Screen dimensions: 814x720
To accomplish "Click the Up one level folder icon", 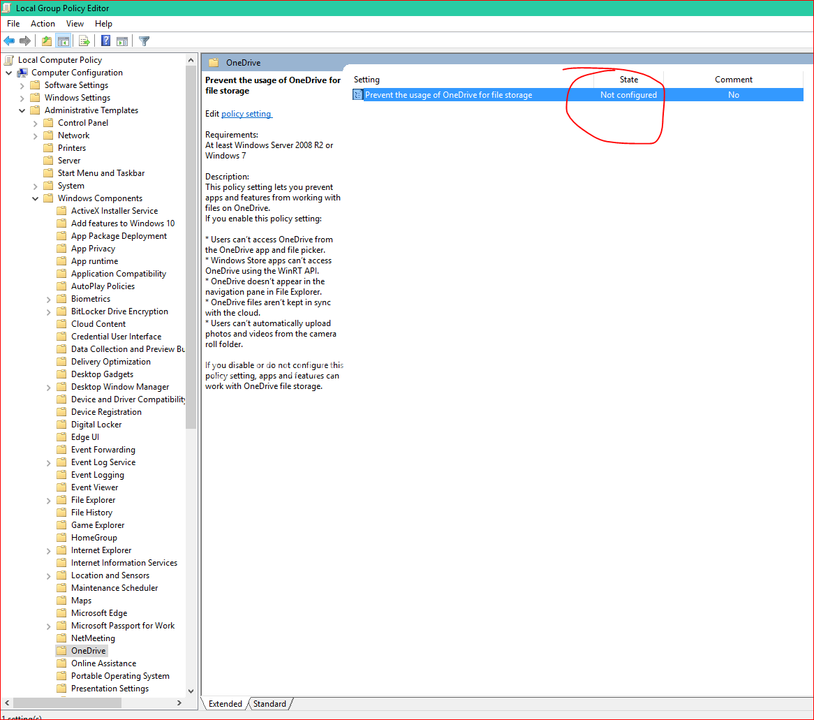I will pyautogui.click(x=47, y=41).
